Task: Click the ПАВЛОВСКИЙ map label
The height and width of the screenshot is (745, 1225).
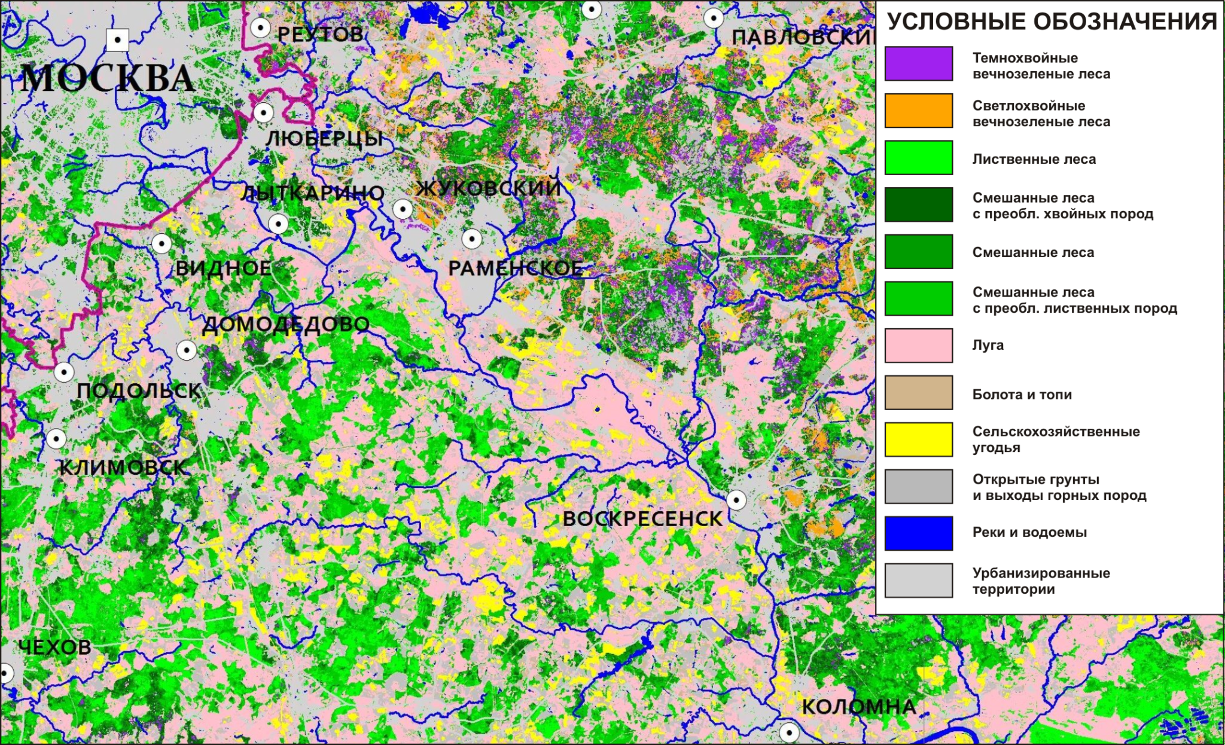Action: [x=803, y=38]
